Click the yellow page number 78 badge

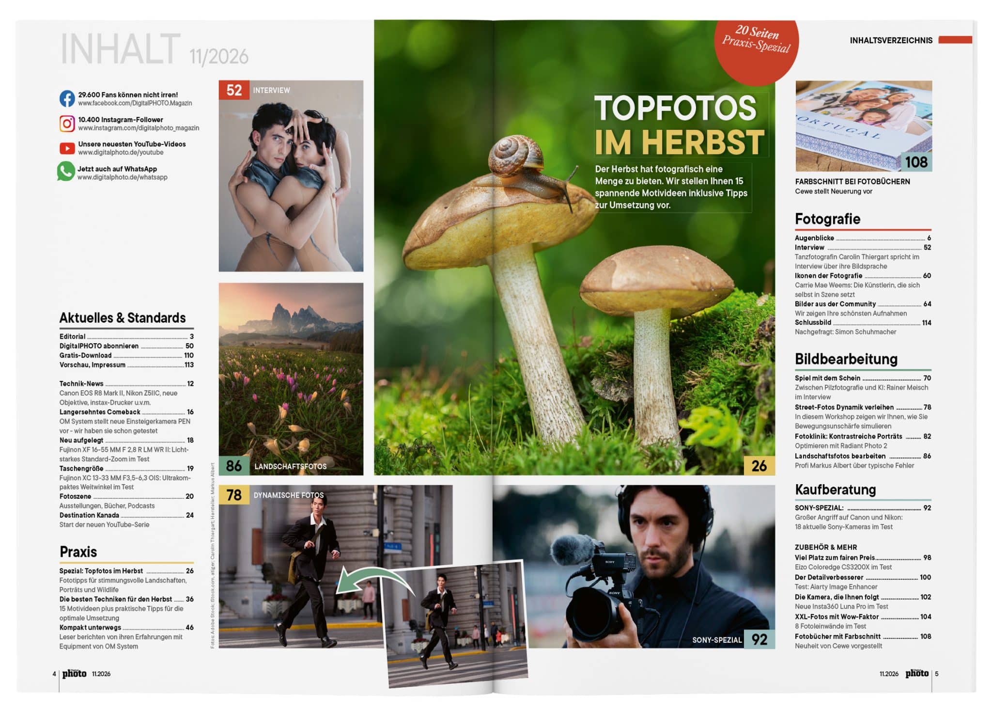(x=234, y=495)
